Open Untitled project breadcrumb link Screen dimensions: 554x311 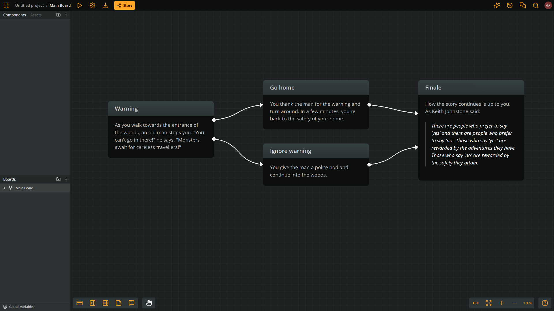[x=29, y=5]
